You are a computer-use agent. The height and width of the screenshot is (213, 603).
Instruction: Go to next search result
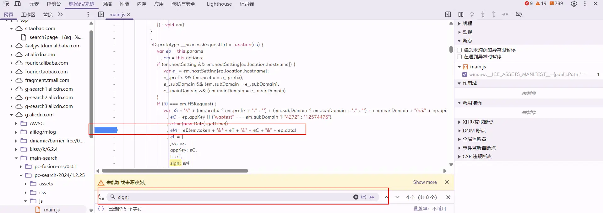(x=397, y=197)
